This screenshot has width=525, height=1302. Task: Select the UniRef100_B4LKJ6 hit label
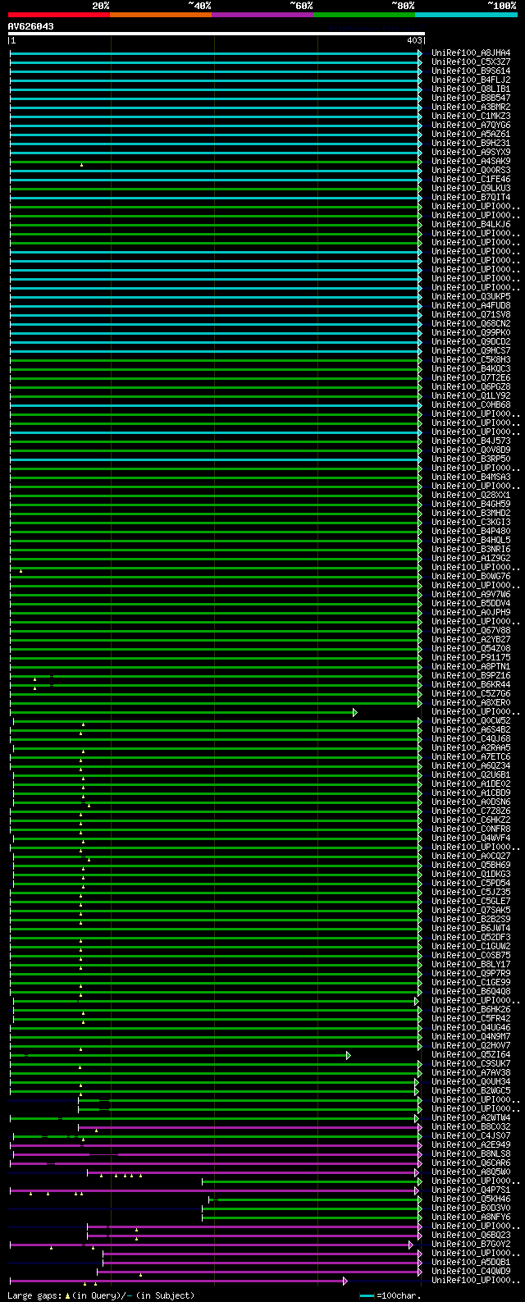point(471,225)
